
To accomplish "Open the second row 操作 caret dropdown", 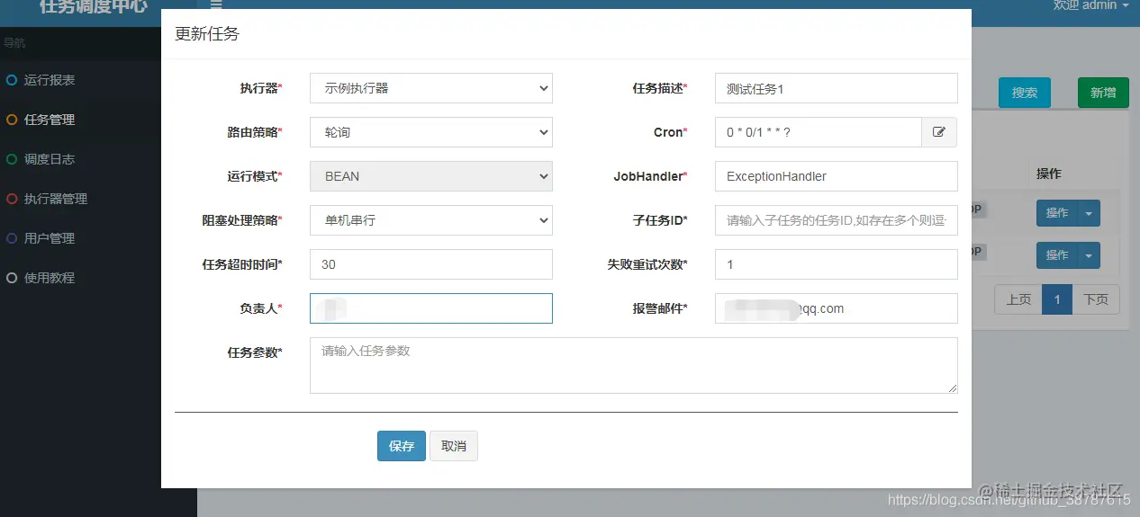I will point(1090,255).
